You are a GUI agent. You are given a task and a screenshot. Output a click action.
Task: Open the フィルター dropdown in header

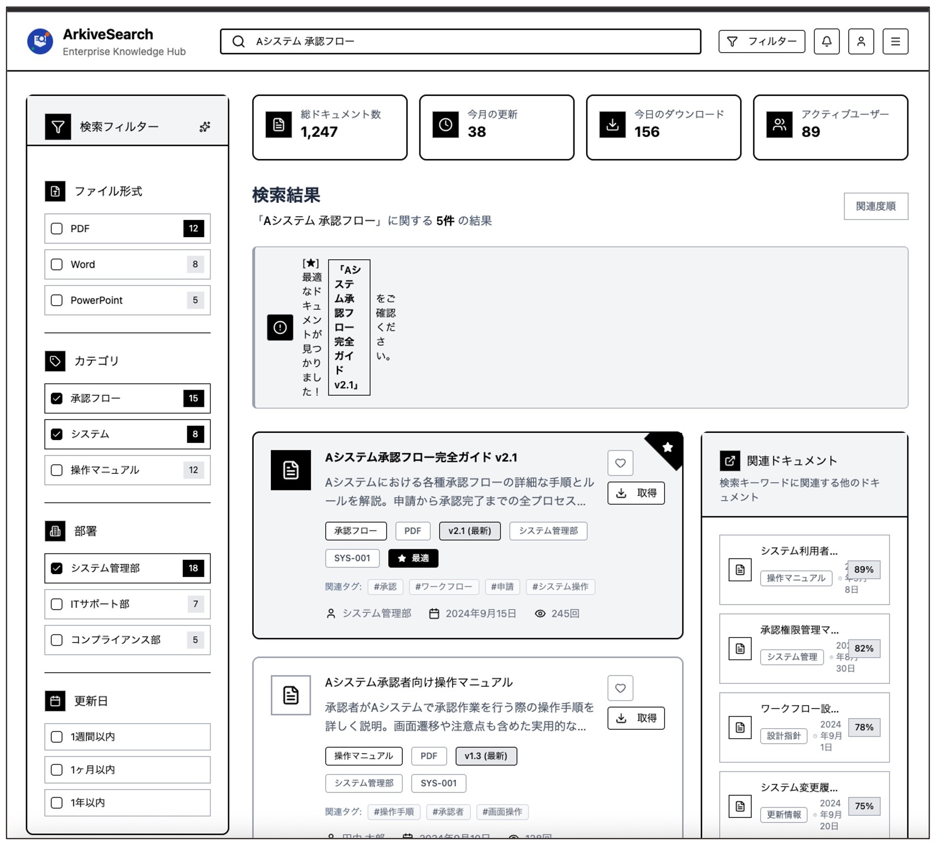pyautogui.click(x=761, y=42)
